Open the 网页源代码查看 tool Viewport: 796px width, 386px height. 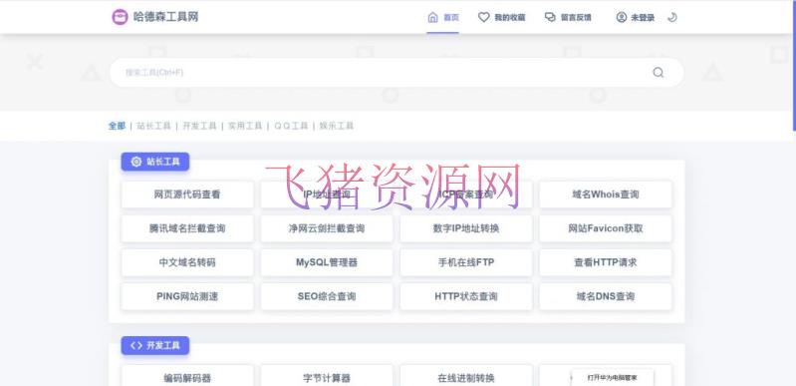pos(187,194)
